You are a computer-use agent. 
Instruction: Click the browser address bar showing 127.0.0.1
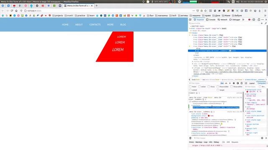click(x=108, y=11)
